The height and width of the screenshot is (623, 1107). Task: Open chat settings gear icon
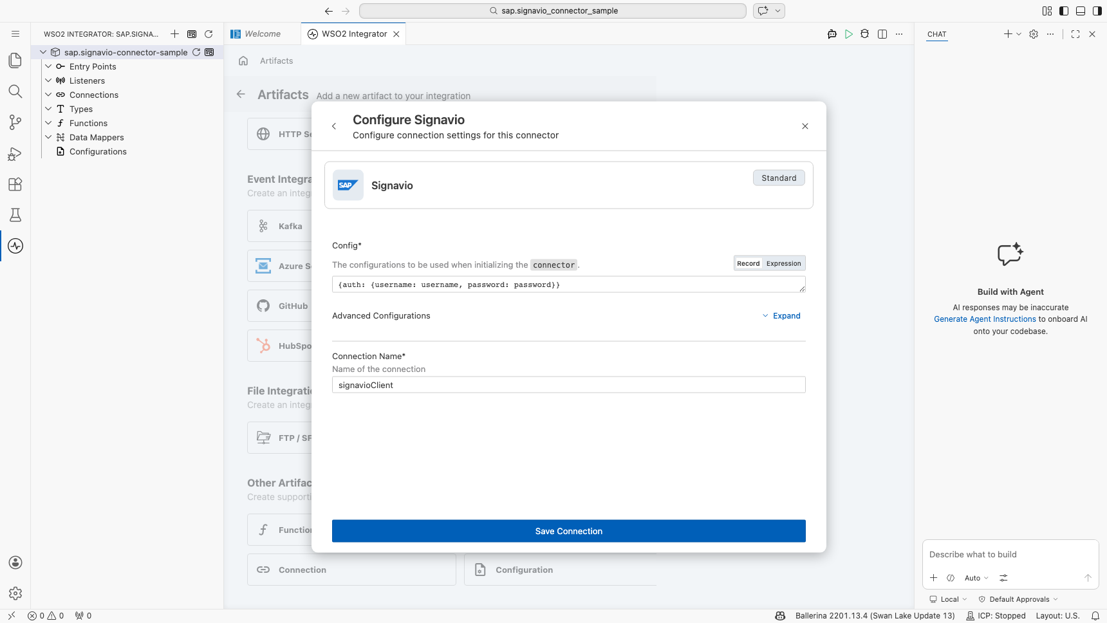tap(1034, 34)
